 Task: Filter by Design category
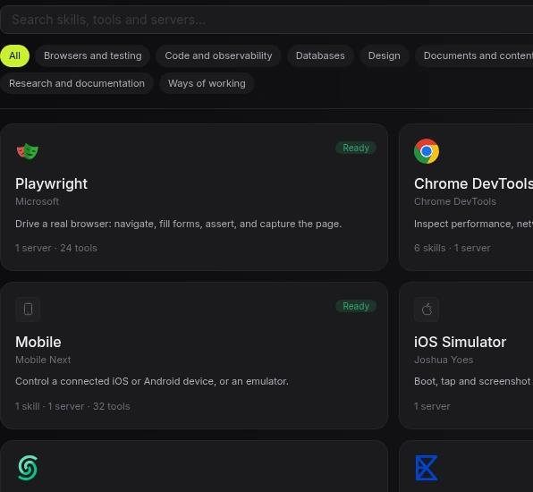pyautogui.click(x=385, y=55)
